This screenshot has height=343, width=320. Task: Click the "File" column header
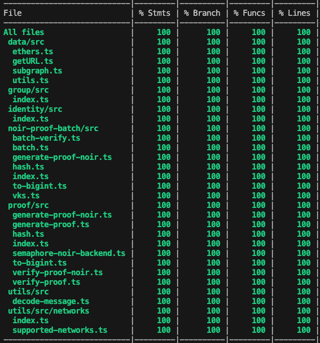click(x=12, y=13)
